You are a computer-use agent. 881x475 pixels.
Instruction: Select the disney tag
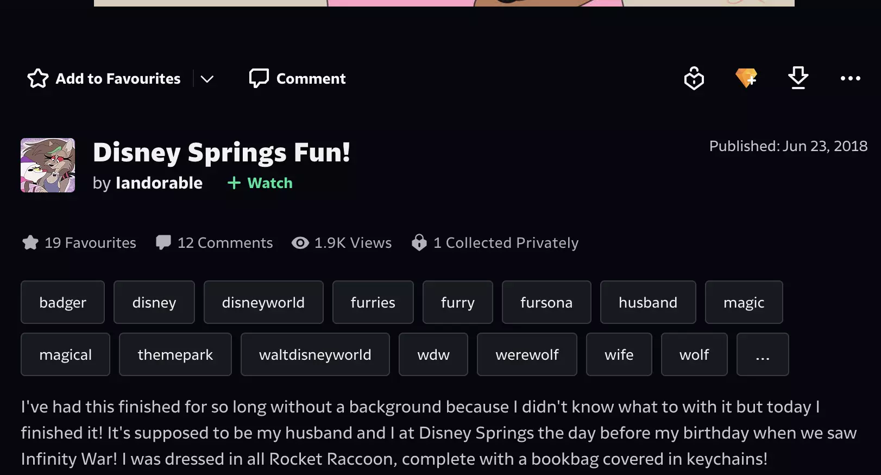pyautogui.click(x=154, y=302)
